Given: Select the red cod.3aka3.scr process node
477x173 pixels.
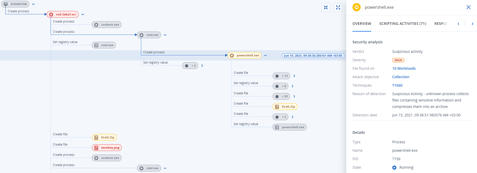Looking at the screenshot, I should pyautogui.click(x=63, y=14).
